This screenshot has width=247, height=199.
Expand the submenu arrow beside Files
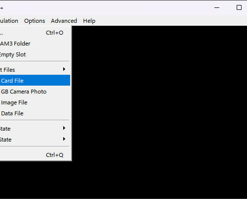64,69
